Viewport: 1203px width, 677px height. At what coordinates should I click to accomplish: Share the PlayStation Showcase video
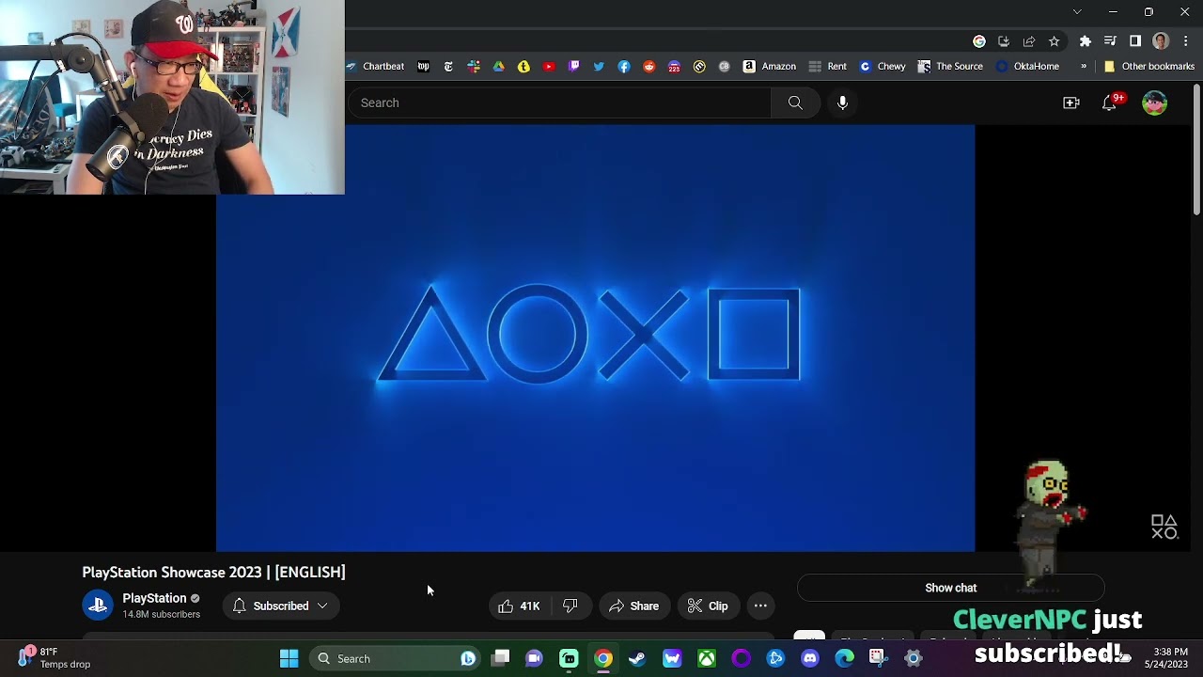[633, 606]
